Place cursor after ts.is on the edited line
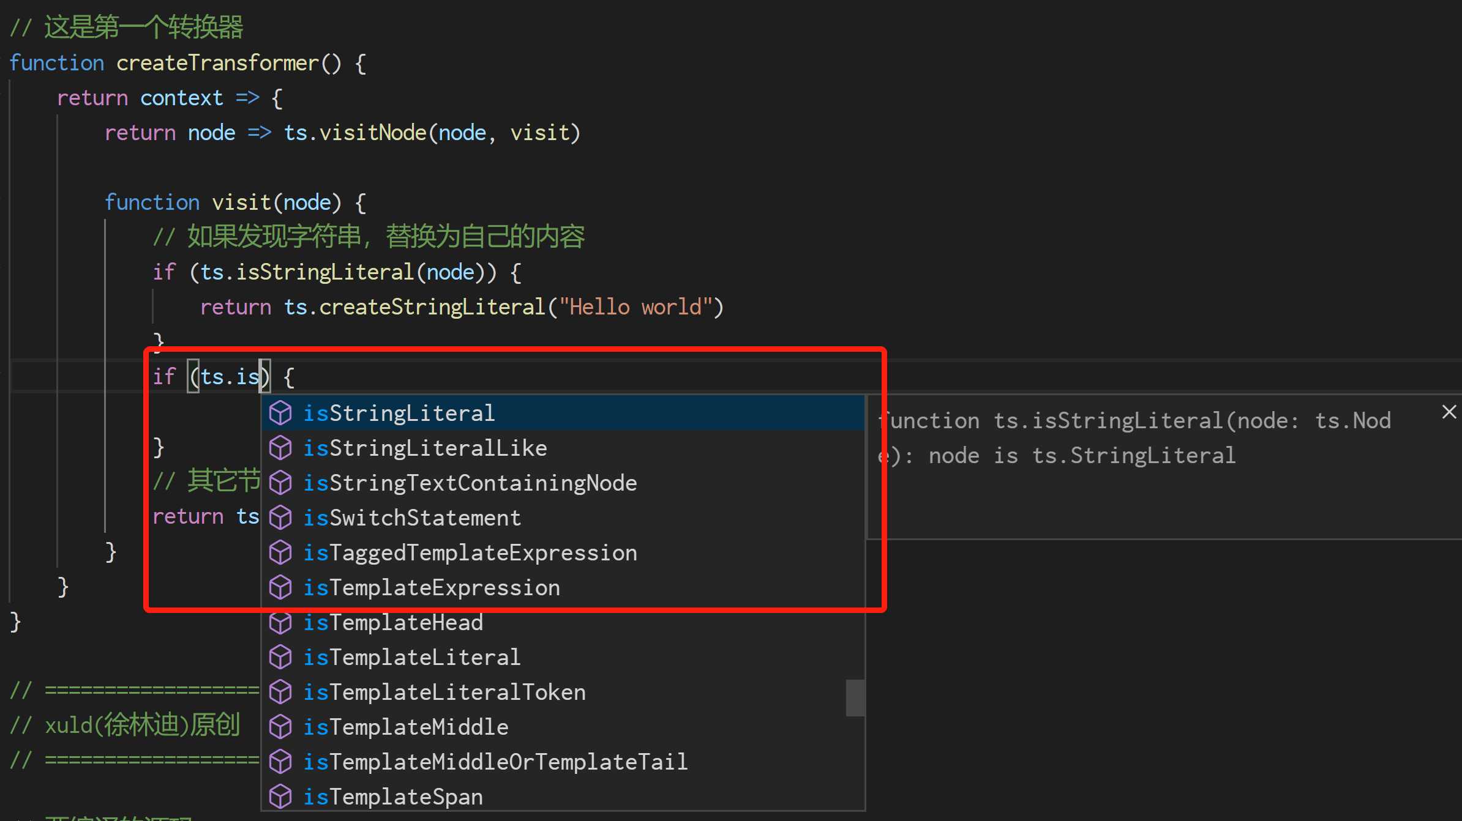1462x821 pixels. pos(261,377)
